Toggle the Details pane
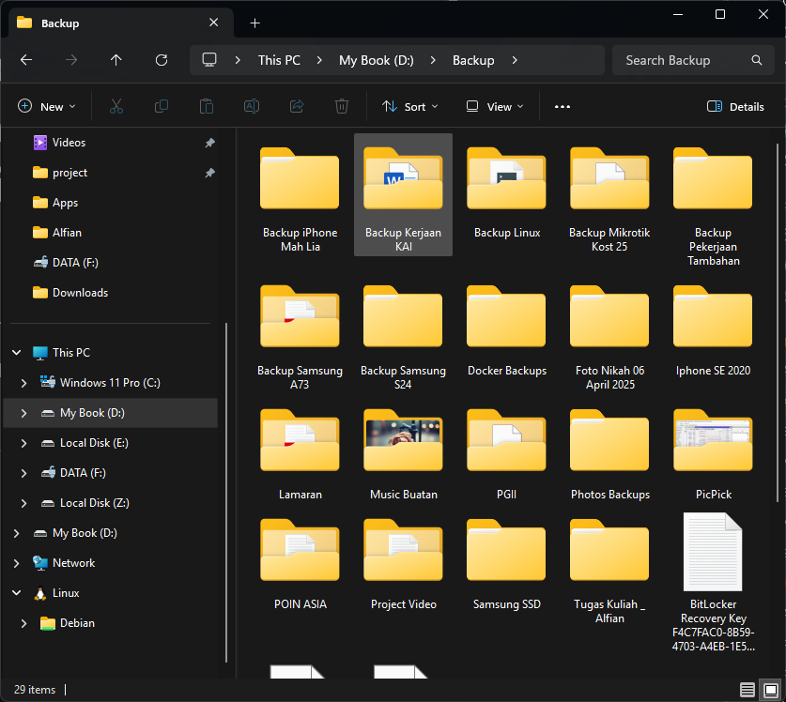Image resolution: width=786 pixels, height=702 pixels. [735, 106]
